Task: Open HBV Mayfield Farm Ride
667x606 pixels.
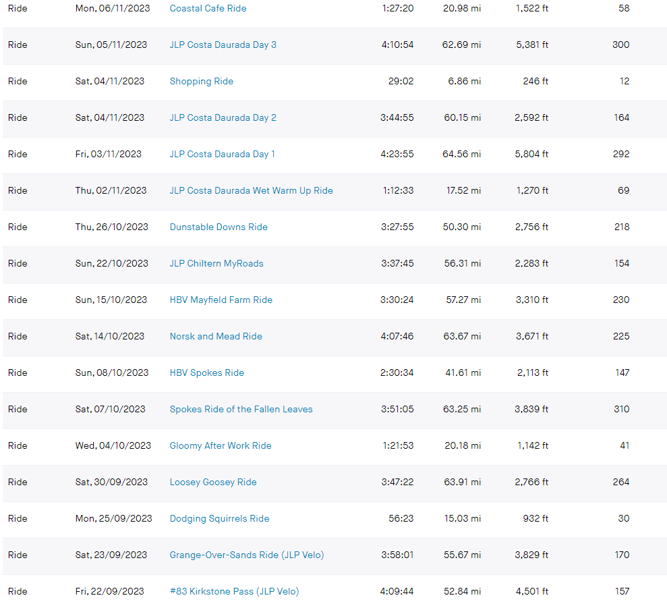Action: pyautogui.click(x=221, y=300)
